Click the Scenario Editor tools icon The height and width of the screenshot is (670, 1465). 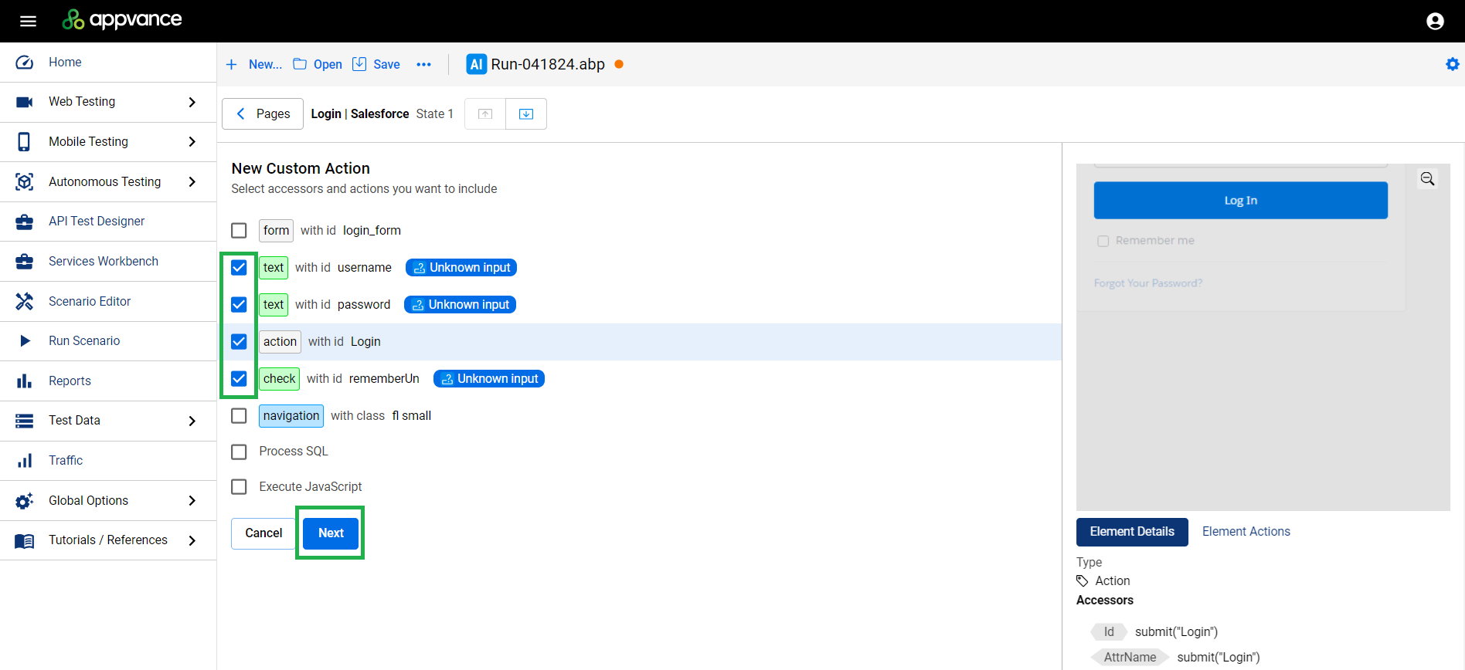[x=25, y=301]
